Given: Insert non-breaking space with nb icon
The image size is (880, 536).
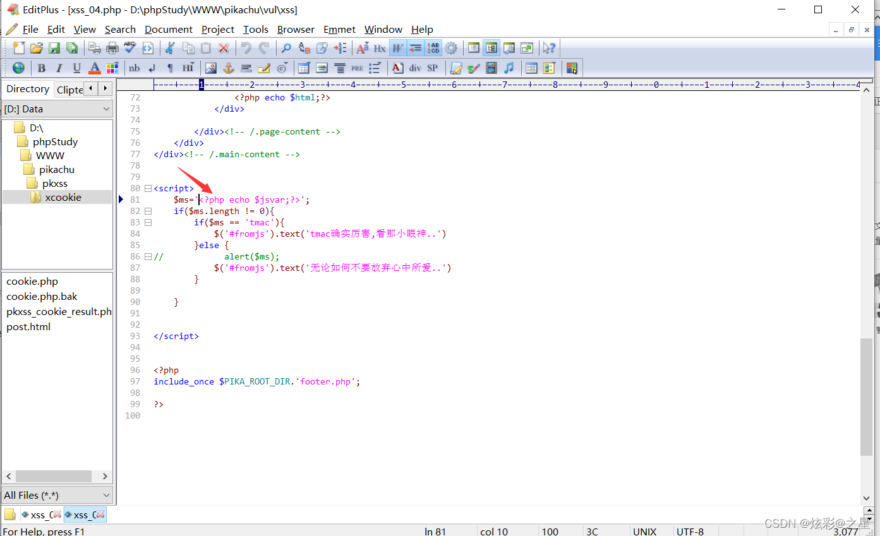Looking at the screenshot, I should 135,68.
